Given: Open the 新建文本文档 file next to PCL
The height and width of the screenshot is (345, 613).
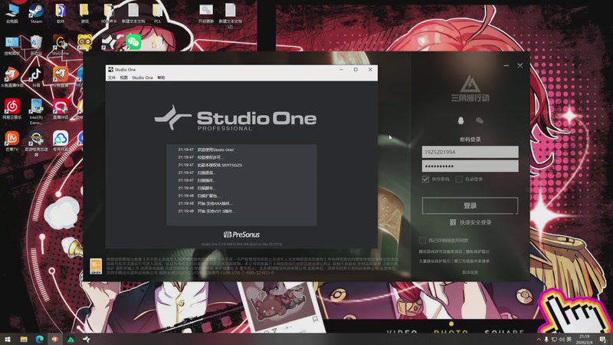Looking at the screenshot, I should click(133, 13).
